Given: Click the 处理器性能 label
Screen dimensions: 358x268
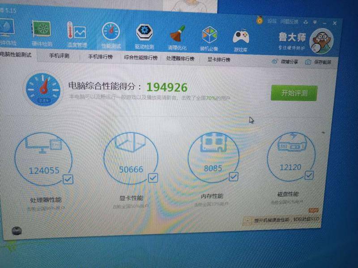Looking at the screenshot, I should click(x=46, y=200).
